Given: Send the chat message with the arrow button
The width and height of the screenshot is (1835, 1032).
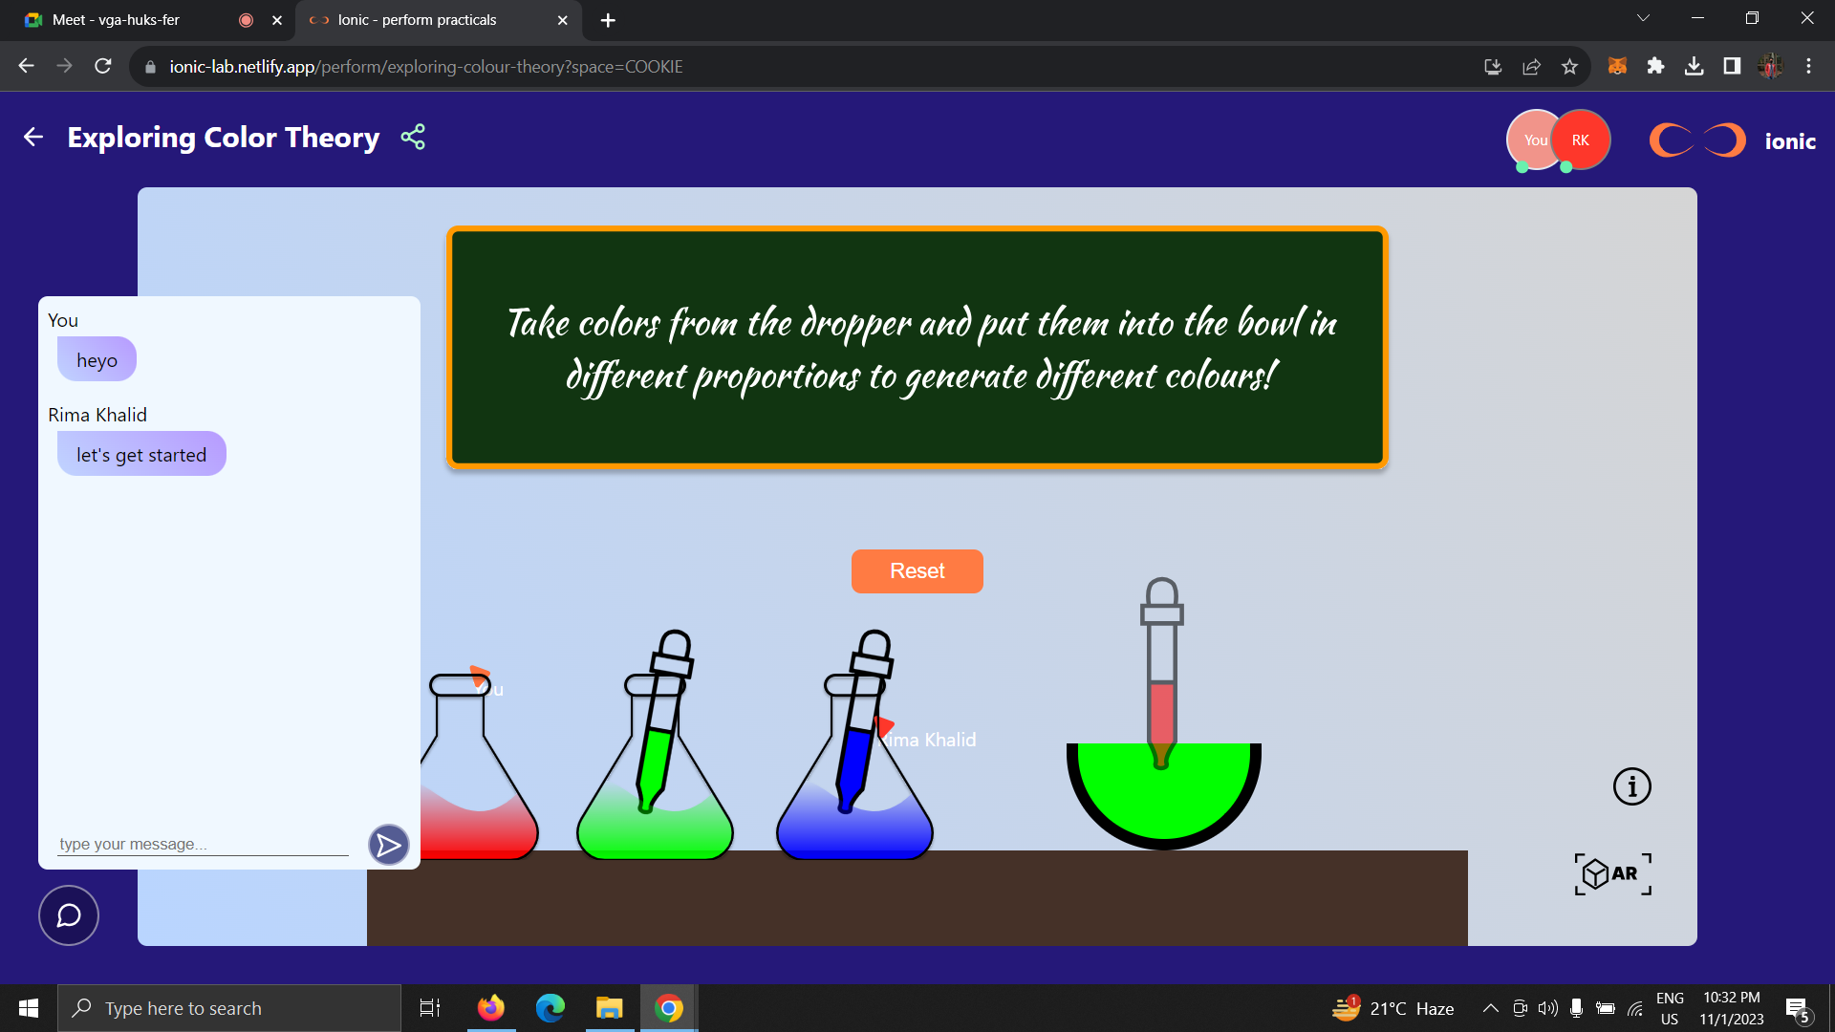Looking at the screenshot, I should point(388,845).
